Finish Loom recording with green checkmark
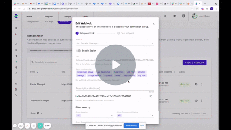Viewport: 231px width, 130px height. click(x=40, y=126)
